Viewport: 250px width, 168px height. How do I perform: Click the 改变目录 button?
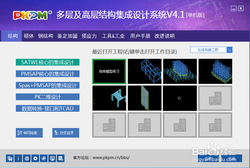pos(66,133)
